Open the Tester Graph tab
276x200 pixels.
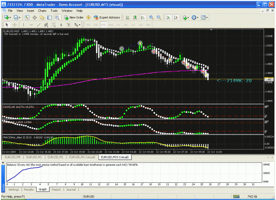[43, 189]
